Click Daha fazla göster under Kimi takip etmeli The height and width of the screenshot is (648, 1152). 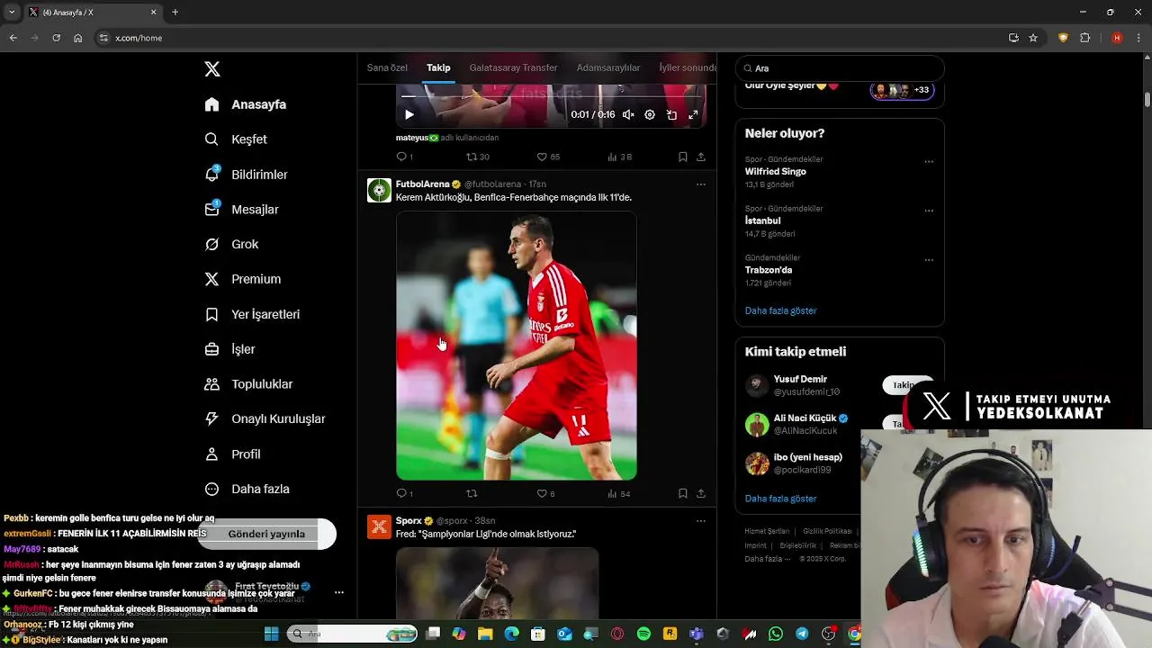(780, 499)
